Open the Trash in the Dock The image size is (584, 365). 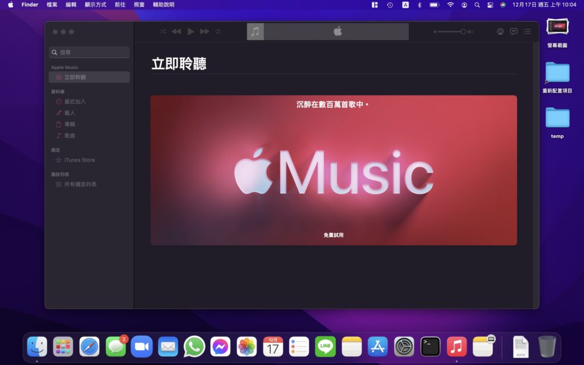pos(547,346)
